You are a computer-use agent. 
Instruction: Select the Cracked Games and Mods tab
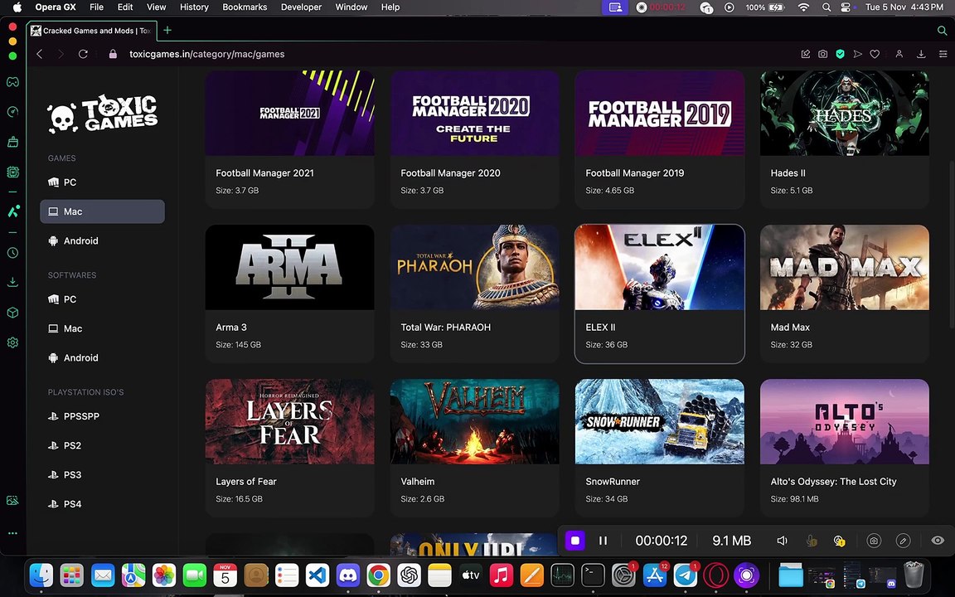pos(91,31)
